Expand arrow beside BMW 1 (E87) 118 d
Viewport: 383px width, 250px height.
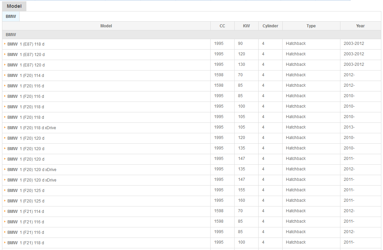click(5, 44)
